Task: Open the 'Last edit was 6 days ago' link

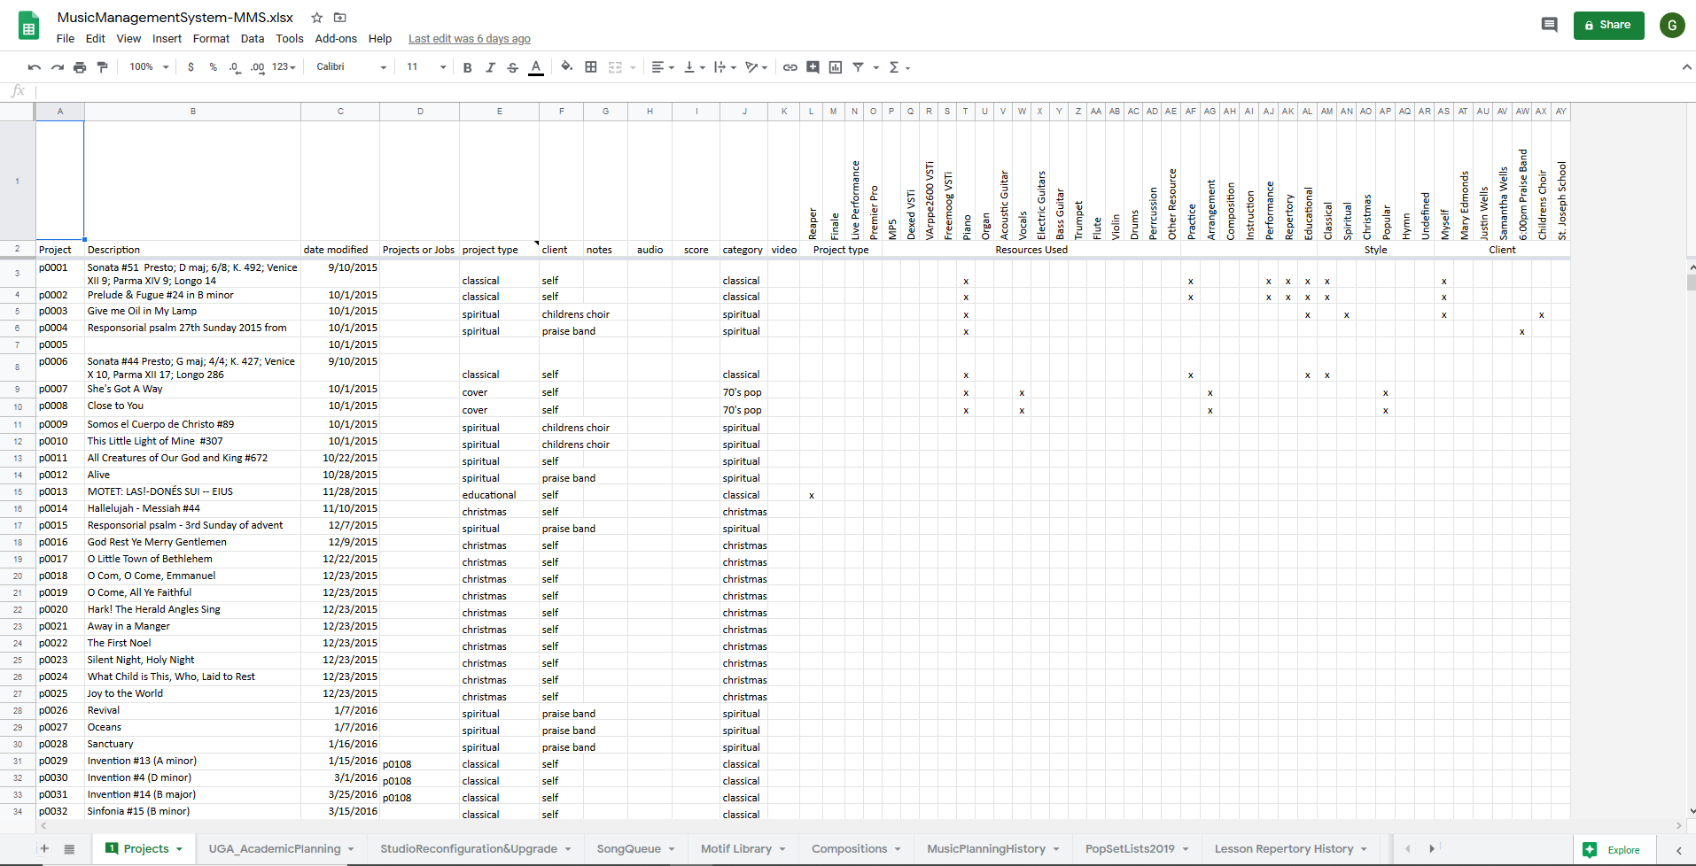Action: (x=469, y=39)
